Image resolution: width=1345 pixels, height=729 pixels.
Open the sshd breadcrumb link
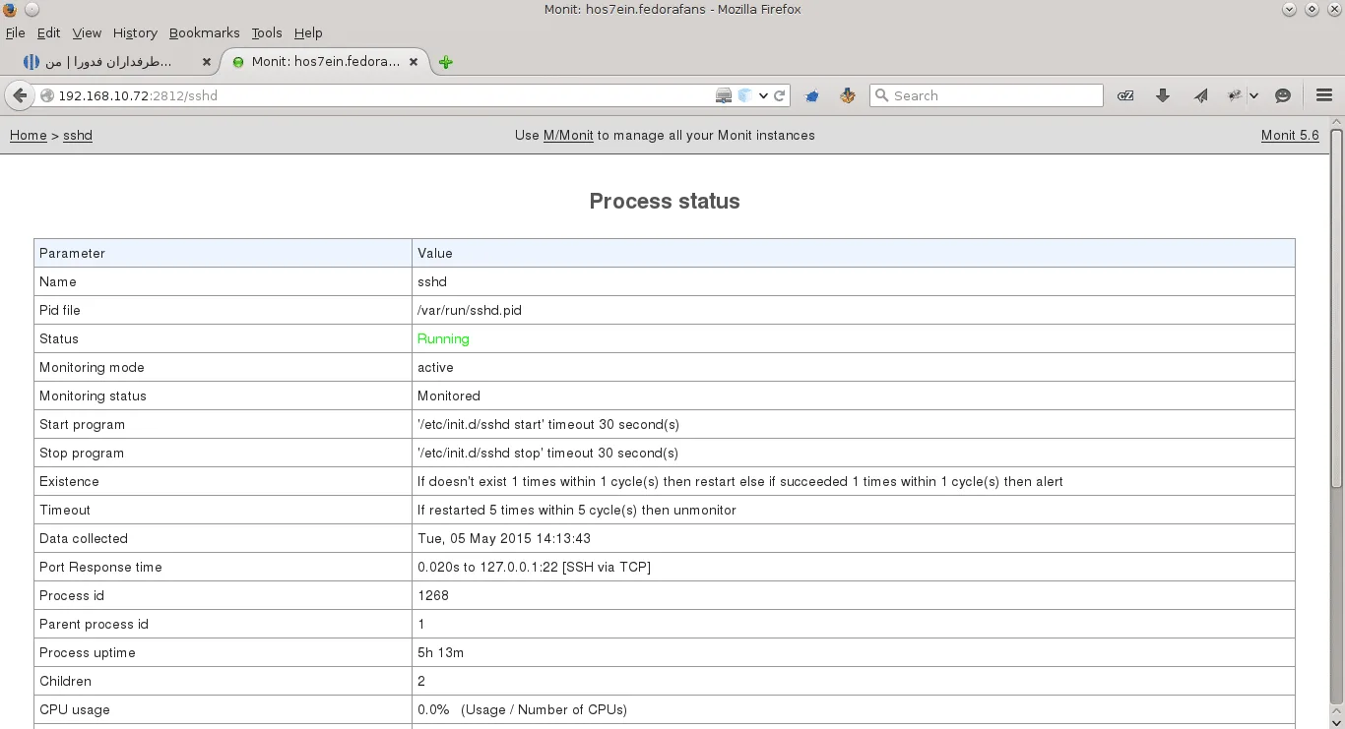(x=77, y=135)
